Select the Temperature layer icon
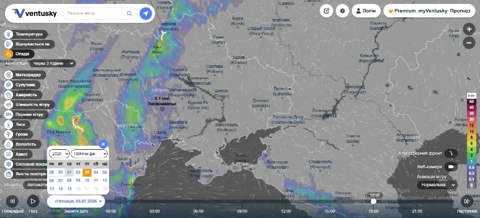The image size is (480, 218). 8,34
